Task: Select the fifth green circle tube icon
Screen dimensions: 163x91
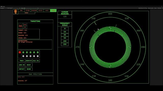Action: click(x=38, y=52)
